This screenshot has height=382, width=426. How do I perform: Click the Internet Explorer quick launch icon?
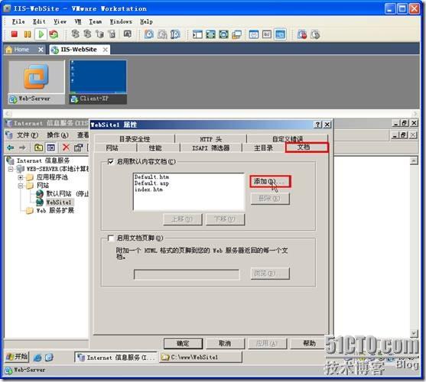point(37,358)
